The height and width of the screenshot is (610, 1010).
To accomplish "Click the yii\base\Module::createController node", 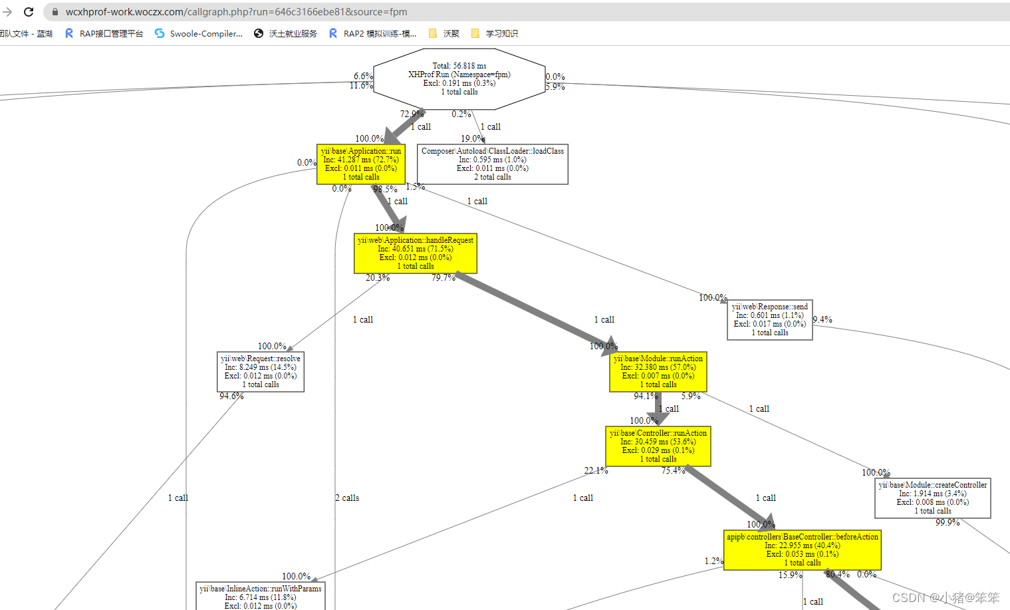I will coord(933,498).
